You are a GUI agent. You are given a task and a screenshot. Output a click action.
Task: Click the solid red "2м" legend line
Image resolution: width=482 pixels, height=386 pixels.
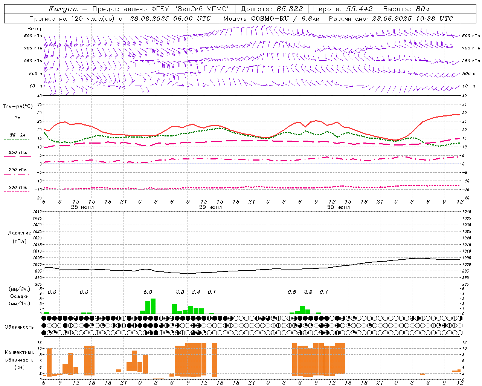(x=17, y=122)
